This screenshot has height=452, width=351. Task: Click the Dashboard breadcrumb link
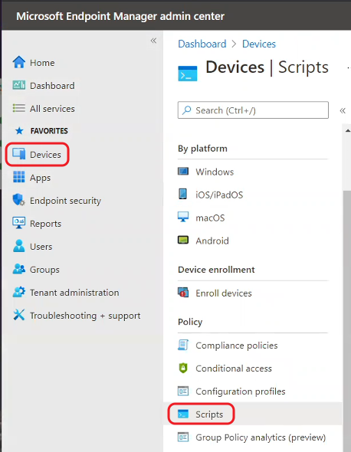pos(202,44)
